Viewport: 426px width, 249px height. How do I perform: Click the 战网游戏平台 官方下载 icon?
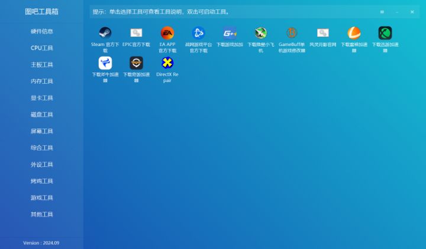pos(198,33)
